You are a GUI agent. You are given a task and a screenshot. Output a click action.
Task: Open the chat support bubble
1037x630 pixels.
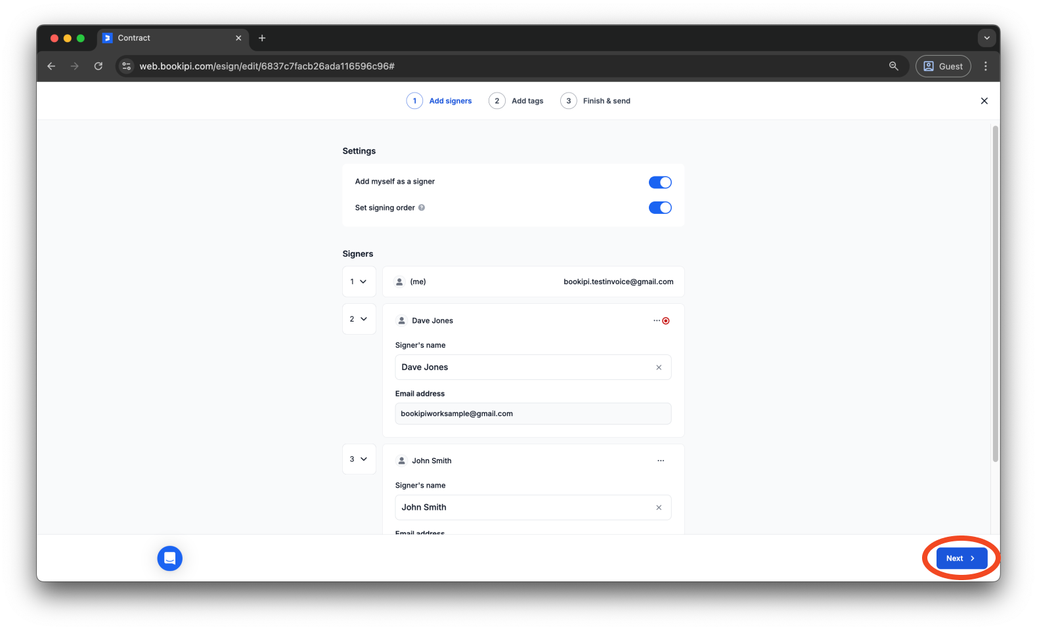(x=170, y=558)
